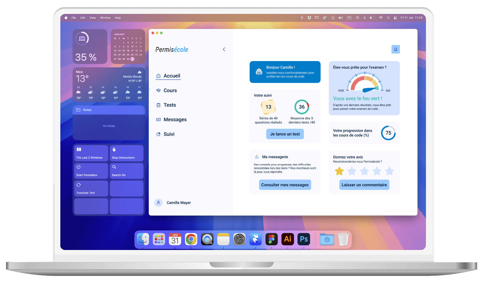Open the View menu
The height and width of the screenshot is (283, 483).
[x=93, y=18]
